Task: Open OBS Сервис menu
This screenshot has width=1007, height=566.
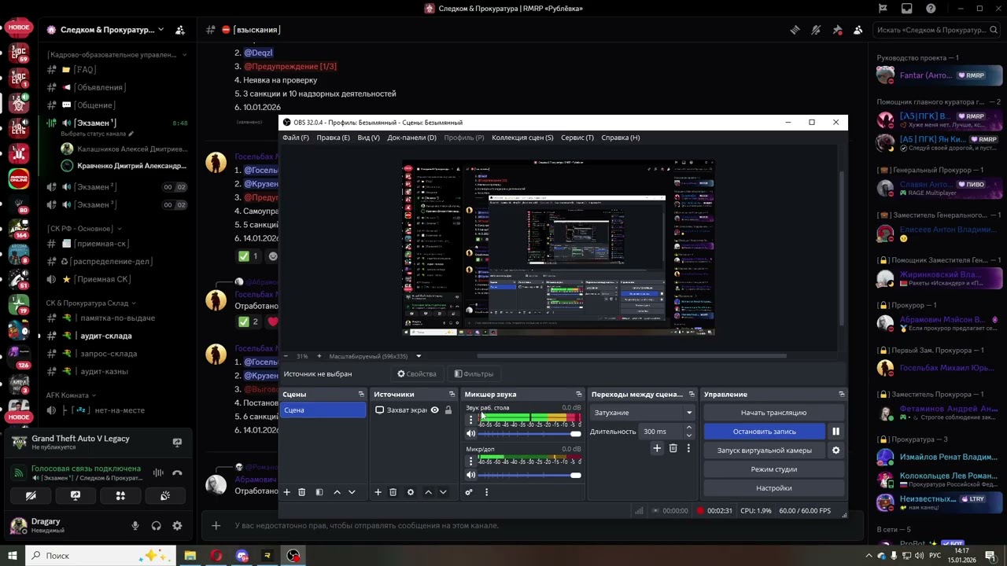Action: 577,138
